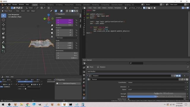The height and width of the screenshot is (107, 190).
Task: Open the Object menu in the viewport header
Action: tap(33, 11)
